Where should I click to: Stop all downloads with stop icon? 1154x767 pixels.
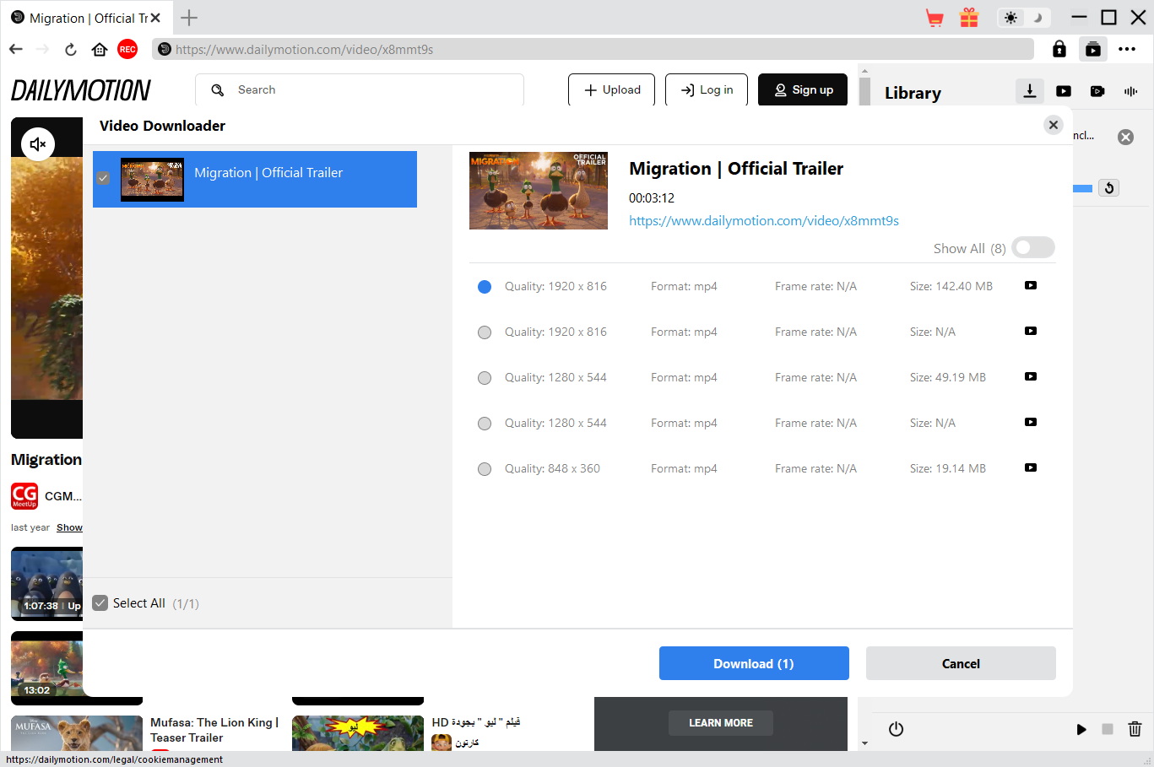click(x=1108, y=729)
